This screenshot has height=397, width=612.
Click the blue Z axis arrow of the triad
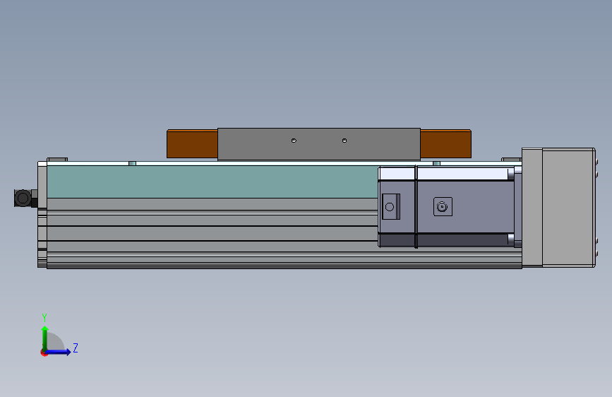tap(59, 352)
